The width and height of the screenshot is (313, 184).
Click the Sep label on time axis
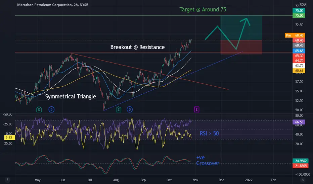click(x=143, y=180)
